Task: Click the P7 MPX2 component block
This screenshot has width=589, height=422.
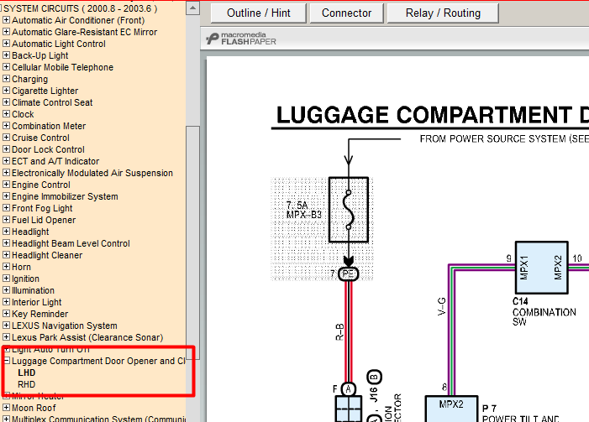Action: tap(451, 409)
